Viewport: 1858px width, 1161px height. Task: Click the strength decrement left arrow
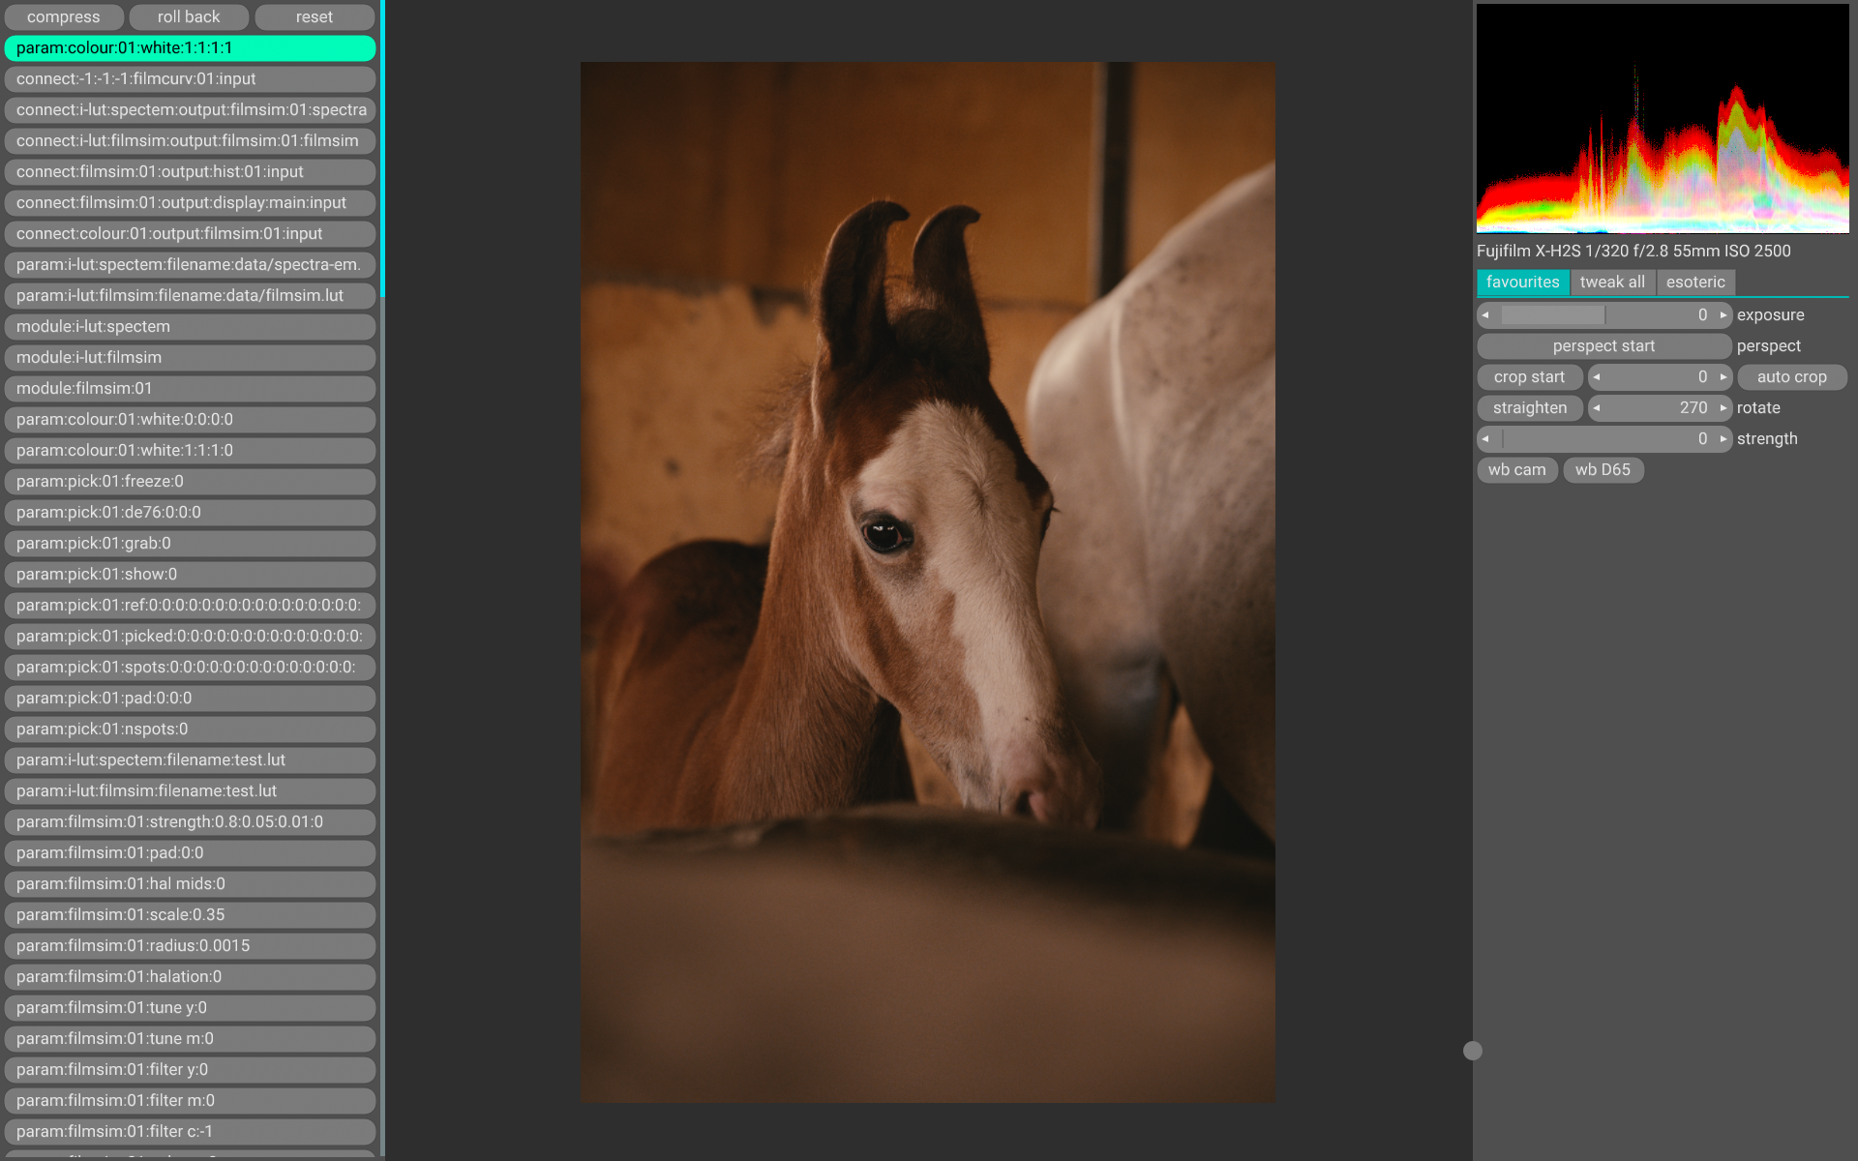click(x=1485, y=439)
